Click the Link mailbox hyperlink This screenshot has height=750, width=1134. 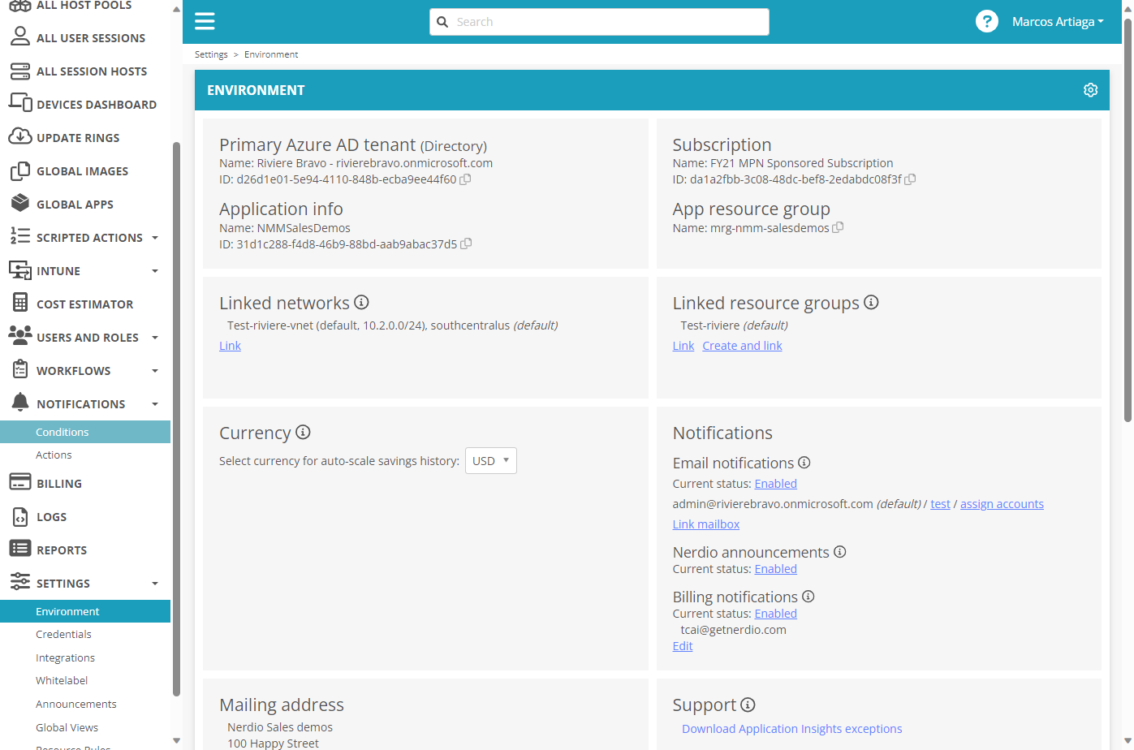click(705, 524)
